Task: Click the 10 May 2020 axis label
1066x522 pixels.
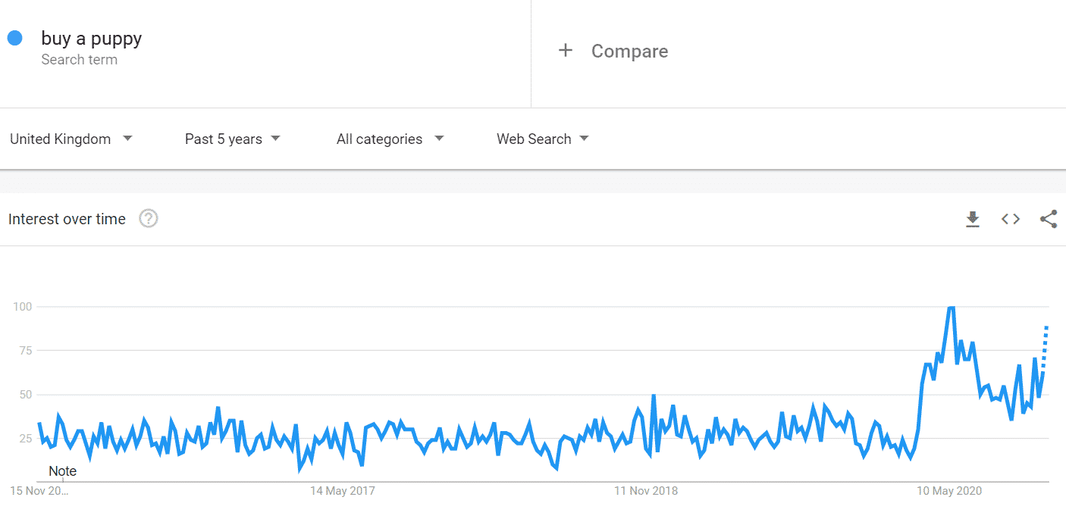Action: click(949, 491)
